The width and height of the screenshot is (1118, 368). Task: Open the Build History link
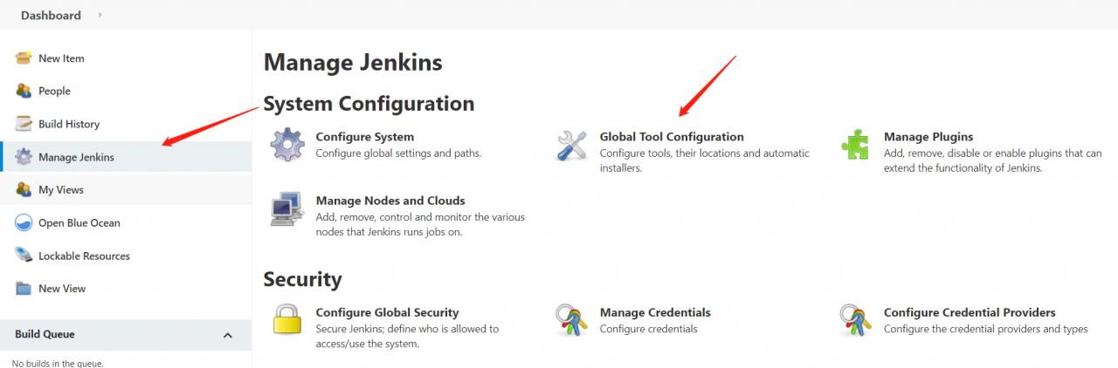[x=69, y=124]
